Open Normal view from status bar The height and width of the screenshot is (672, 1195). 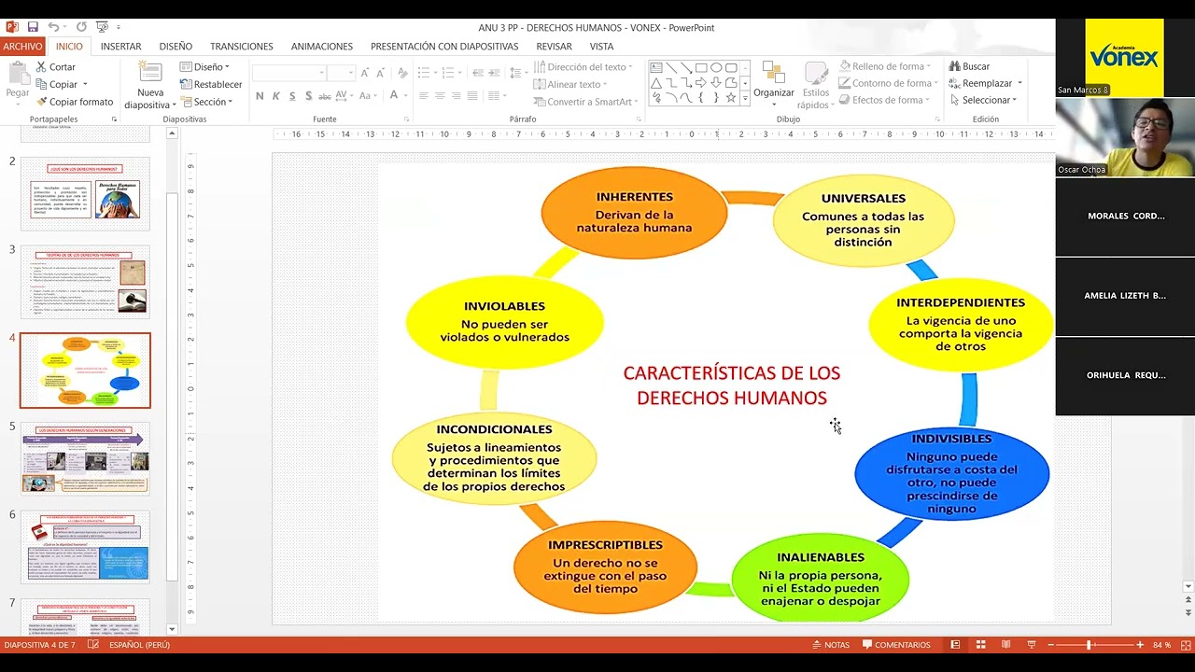[x=955, y=645]
